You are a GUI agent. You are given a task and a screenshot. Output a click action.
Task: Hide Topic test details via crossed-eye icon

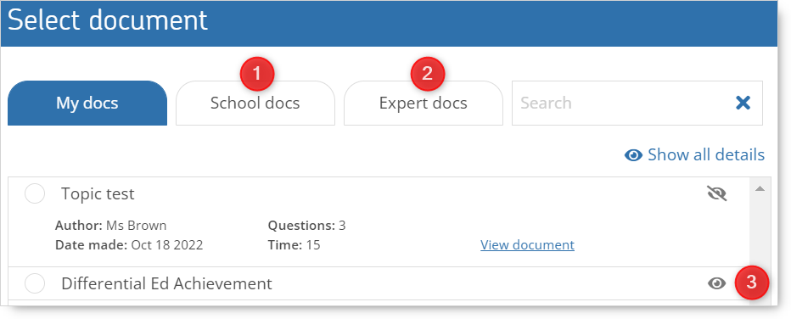(717, 193)
